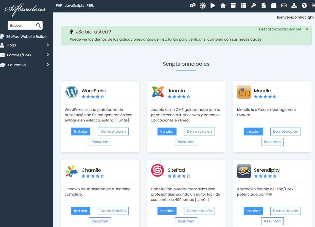Viewport: 315px width, 227px height.
Task: Click Instalar for Serendipity
Action: click(x=253, y=211)
